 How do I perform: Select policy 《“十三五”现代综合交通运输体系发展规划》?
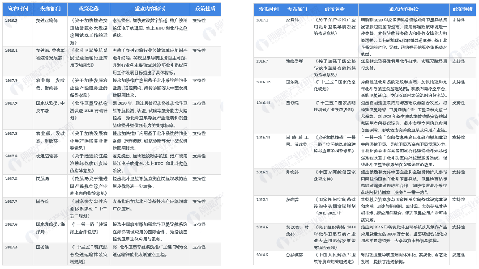point(89,254)
